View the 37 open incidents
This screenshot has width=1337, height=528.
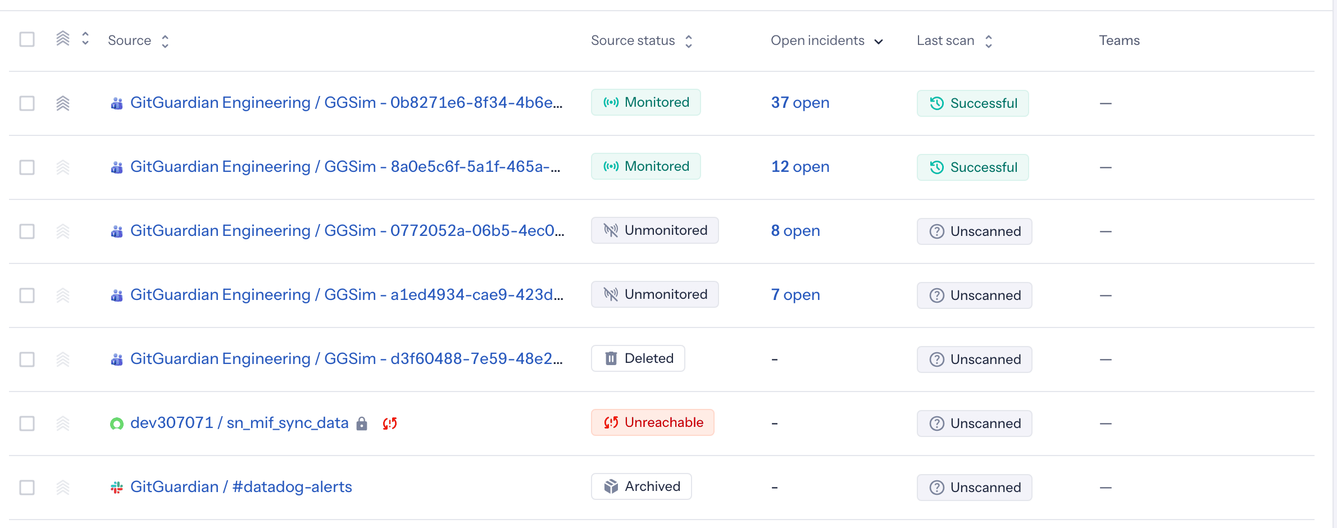coord(800,103)
